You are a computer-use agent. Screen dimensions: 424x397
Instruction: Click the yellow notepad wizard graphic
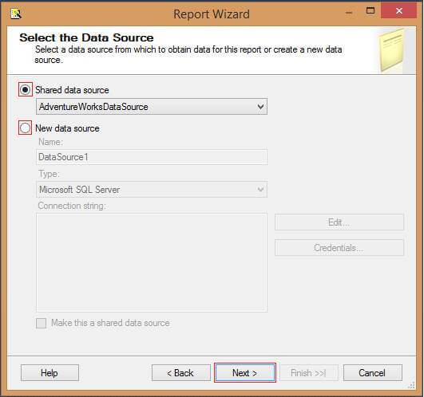point(392,50)
